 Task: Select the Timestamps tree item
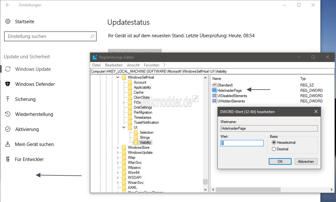coord(142,117)
